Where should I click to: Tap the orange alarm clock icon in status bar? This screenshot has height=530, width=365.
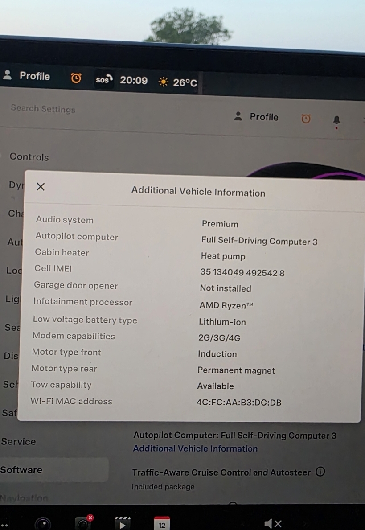(76, 78)
